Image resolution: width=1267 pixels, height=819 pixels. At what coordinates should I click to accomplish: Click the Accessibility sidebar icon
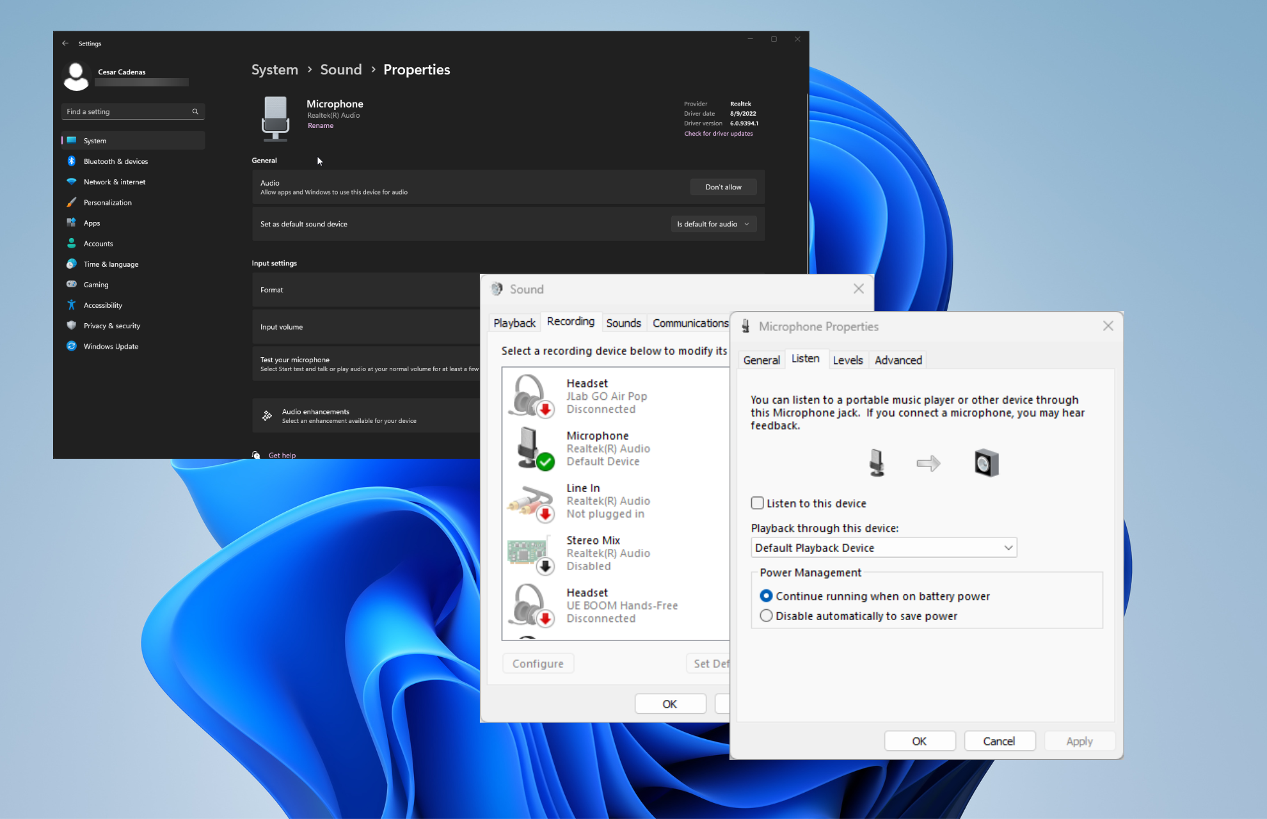click(x=72, y=305)
